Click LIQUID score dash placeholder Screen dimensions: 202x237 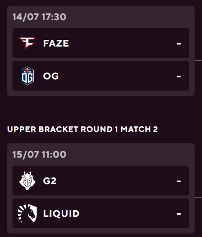179,214
